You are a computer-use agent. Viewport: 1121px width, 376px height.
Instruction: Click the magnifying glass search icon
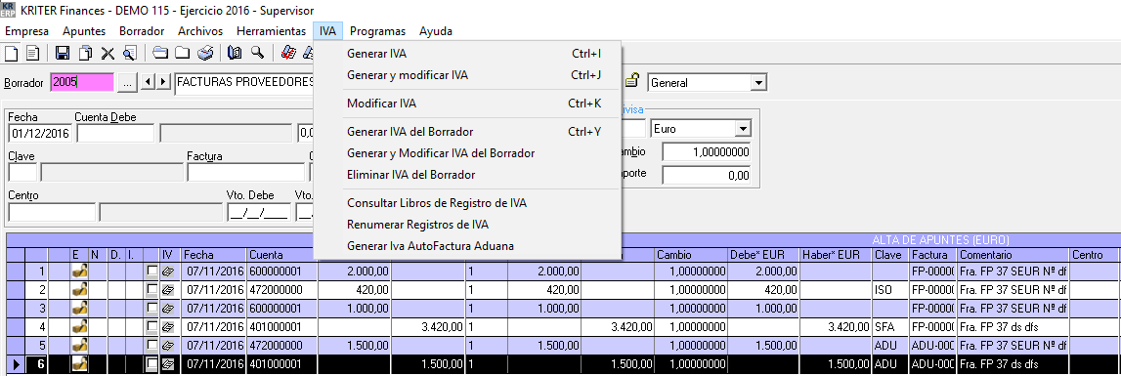[257, 53]
